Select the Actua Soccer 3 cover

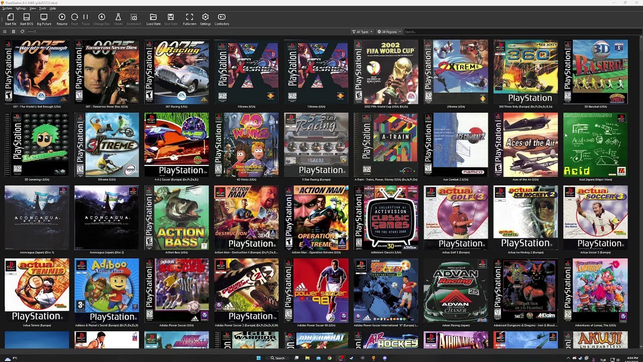(x=595, y=218)
